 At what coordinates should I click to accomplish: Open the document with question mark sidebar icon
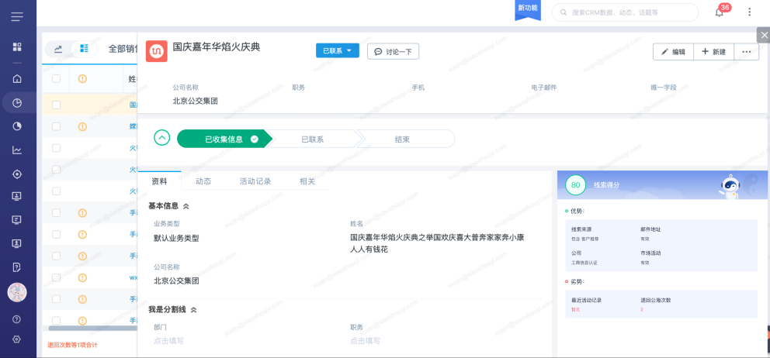[x=17, y=267]
